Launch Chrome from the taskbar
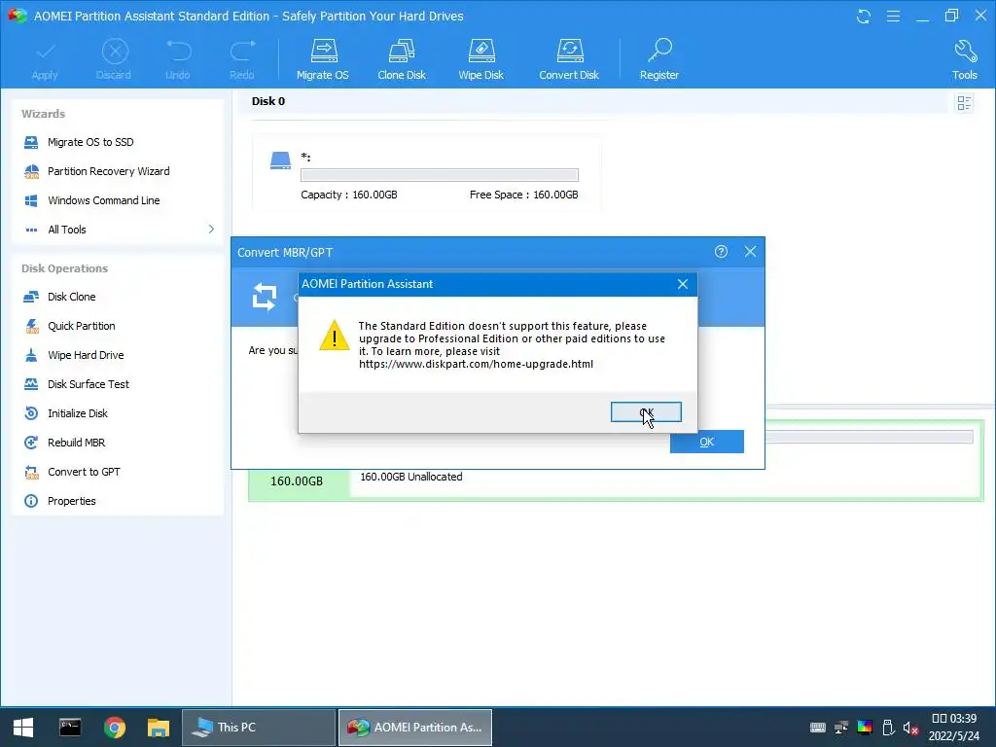Image resolution: width=996 pixels, height=747 pixels. click(x=115, y=728)
